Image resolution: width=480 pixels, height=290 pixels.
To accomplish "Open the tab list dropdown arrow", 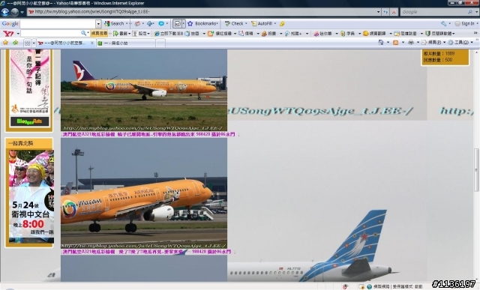I will pos(34,43).
